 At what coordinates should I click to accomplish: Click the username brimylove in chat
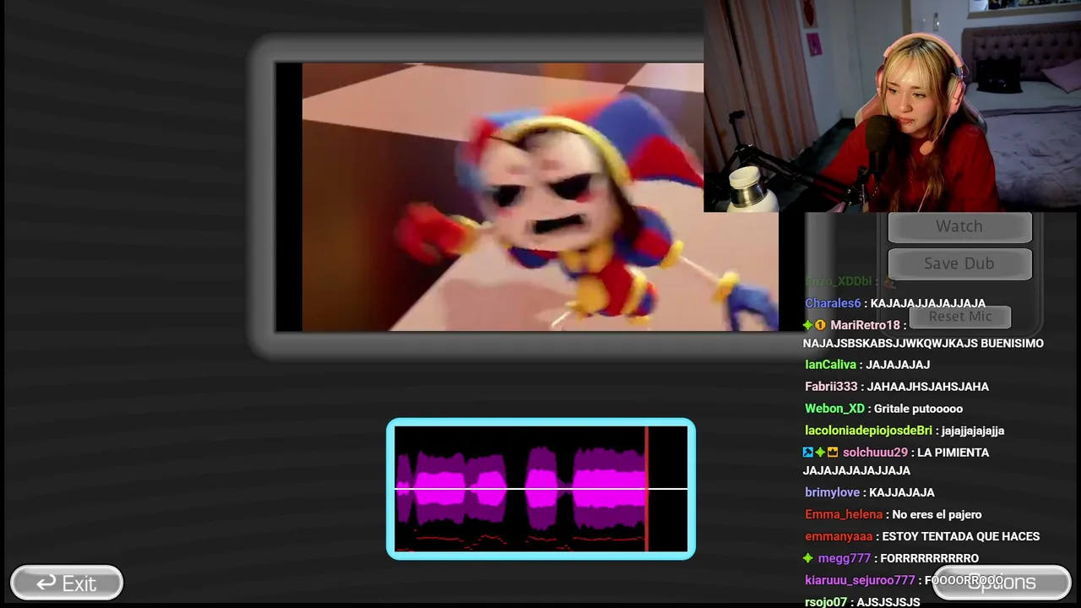(832, 492)
